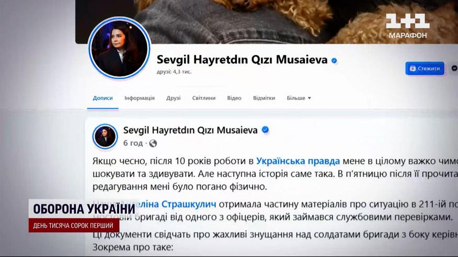Open the Українська правда link in the post
The image size is (458, 257).
click(x=298, y=161)
